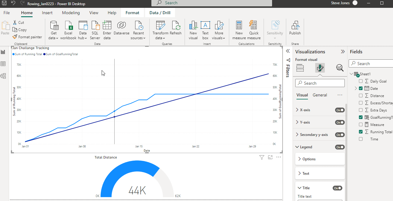Toggle the Secondary y-axis switch
Screen dimensions: 393x201
340,135
